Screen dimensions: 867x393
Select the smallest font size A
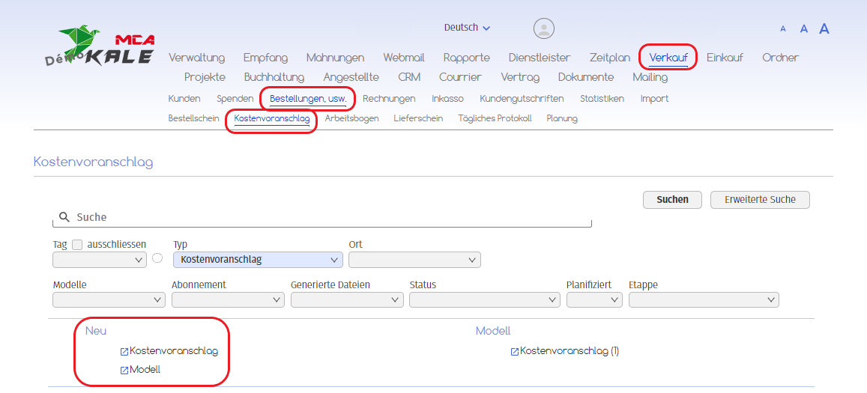[783, 29]
